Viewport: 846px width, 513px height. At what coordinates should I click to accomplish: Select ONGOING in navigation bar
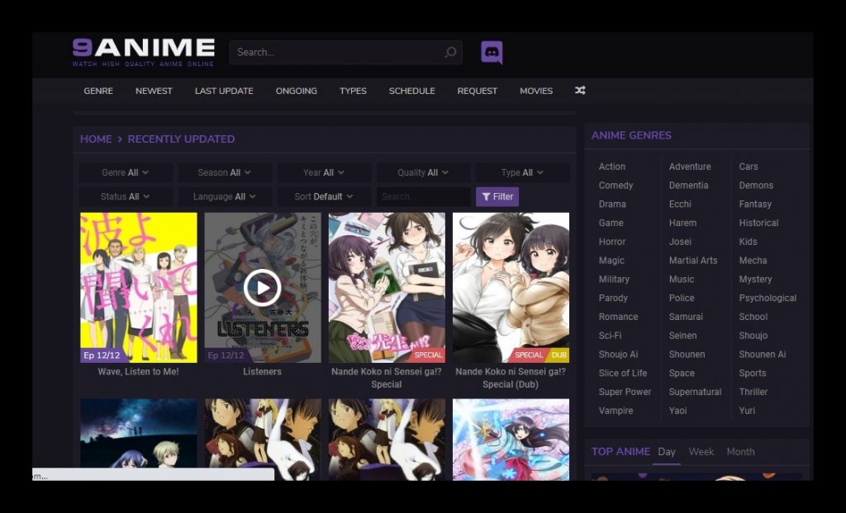297,91
